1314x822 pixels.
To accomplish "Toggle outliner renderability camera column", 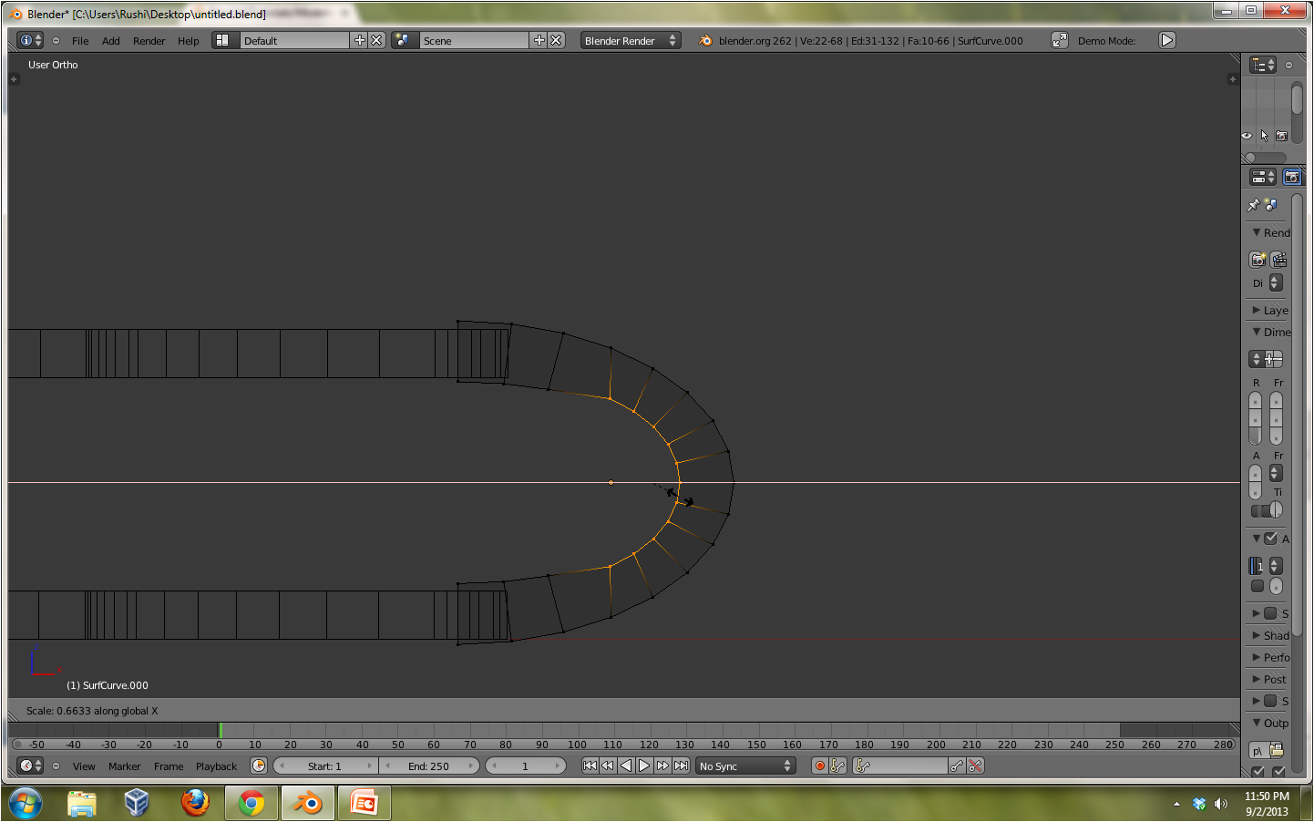I will coord(1281,136).
